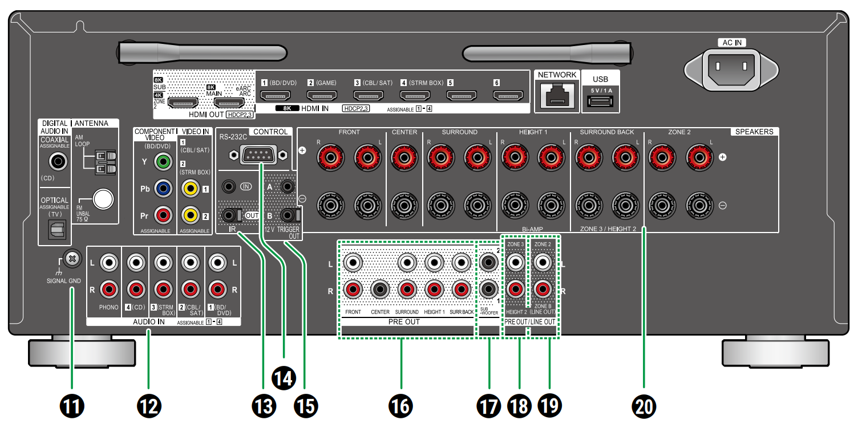The image size is (862, 428).
Task: Select the SUBWOOFER 1 pre out jack
Action: tap(488, 289)
